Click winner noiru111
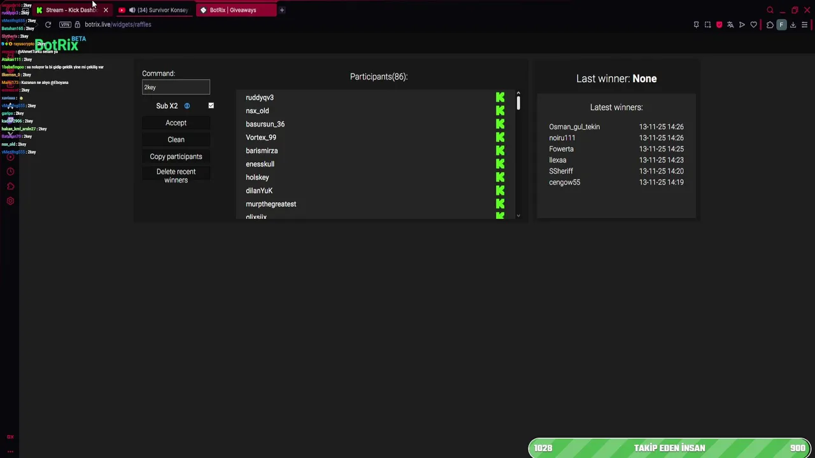This screenshot has height=458, width=815. [x=562, y=137]
